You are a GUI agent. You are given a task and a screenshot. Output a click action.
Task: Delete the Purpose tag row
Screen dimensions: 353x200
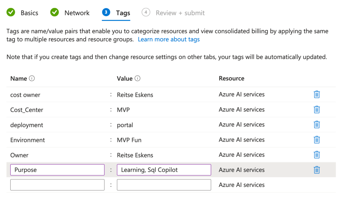click(x=316, y=170)
